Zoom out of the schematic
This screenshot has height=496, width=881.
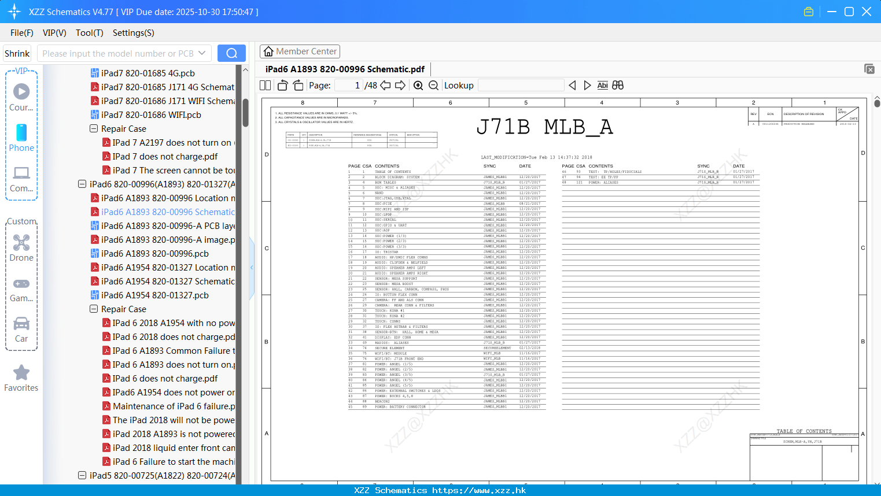coord(433,86)
